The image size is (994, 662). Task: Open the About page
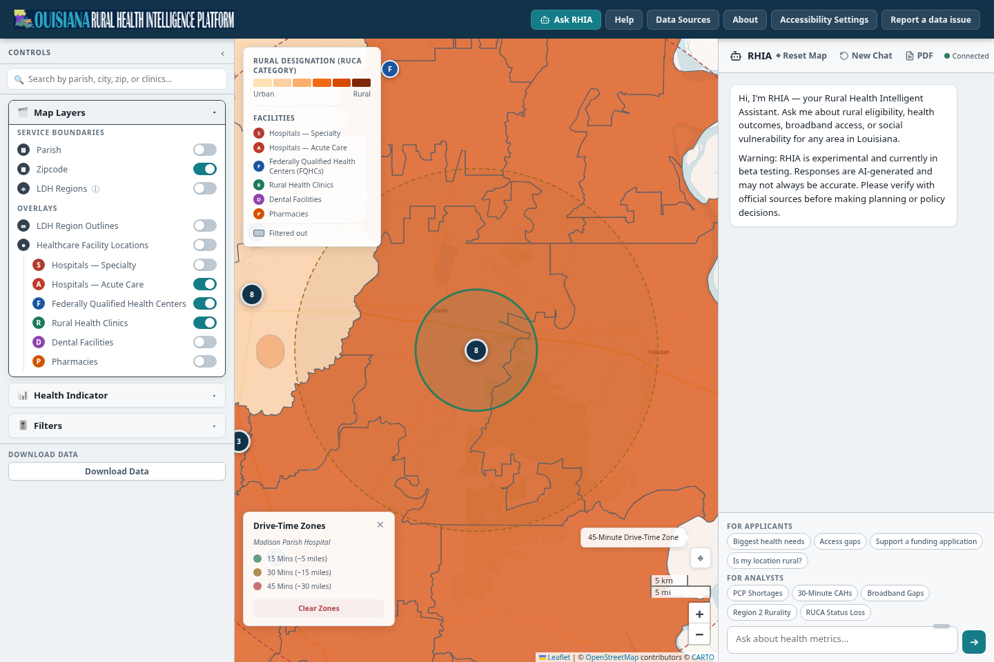(745, 19)
